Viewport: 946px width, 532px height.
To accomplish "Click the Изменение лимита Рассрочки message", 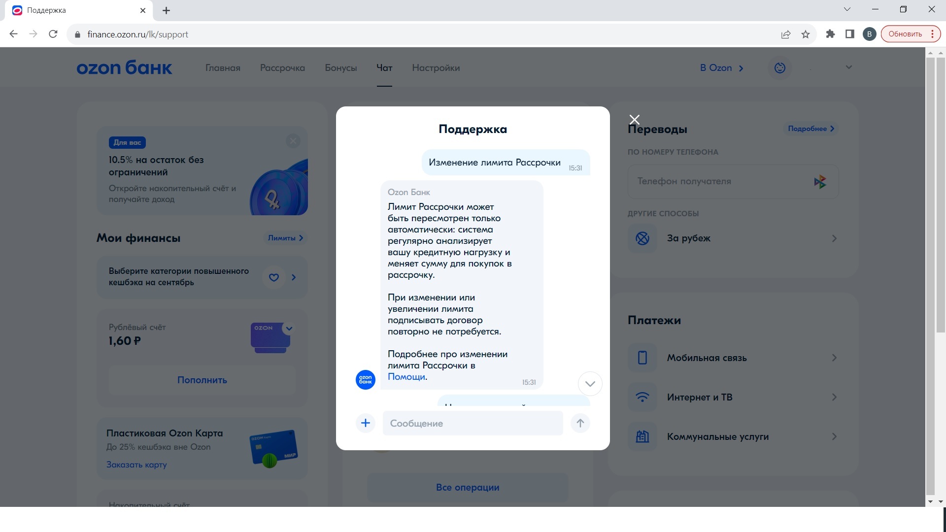I will pos(506,163).
